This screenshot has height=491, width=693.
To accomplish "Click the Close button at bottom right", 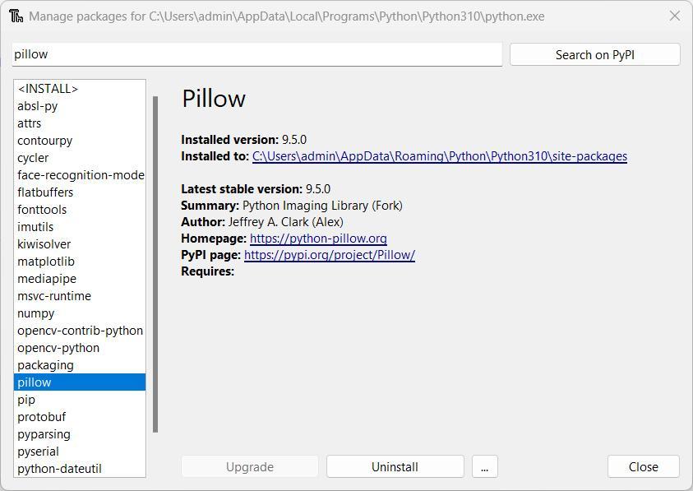I will click(643, 467).
